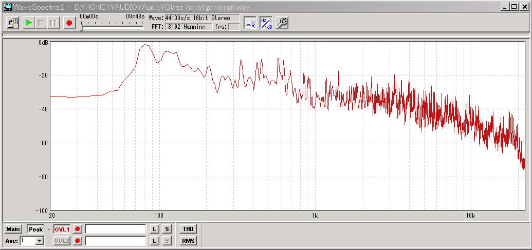Click the playback position slider

(x=112, y=28)
